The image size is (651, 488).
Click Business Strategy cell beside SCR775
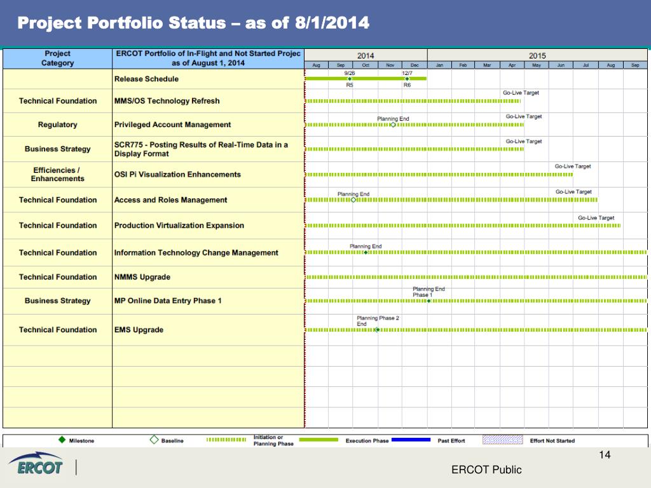58,149
